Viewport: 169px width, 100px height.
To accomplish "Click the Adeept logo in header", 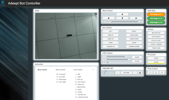I will [3, 3].
